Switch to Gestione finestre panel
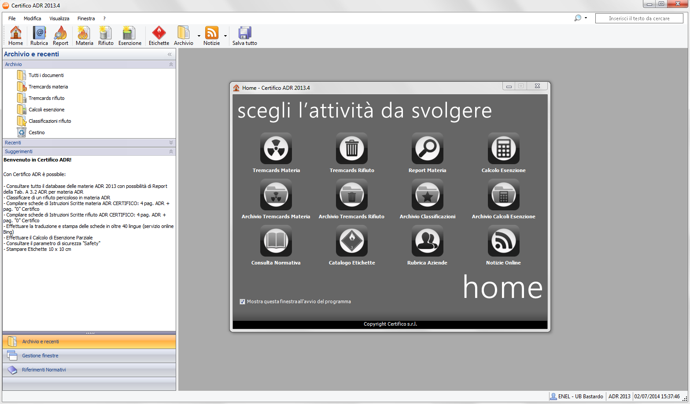 [x=40, y=356]
